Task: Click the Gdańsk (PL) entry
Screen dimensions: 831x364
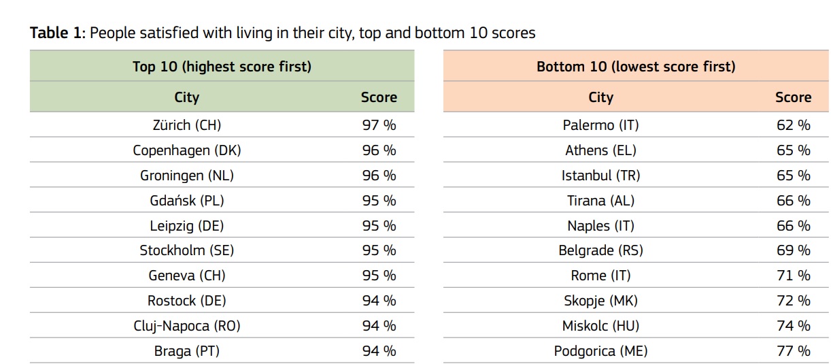Action: tap(187, 200)
